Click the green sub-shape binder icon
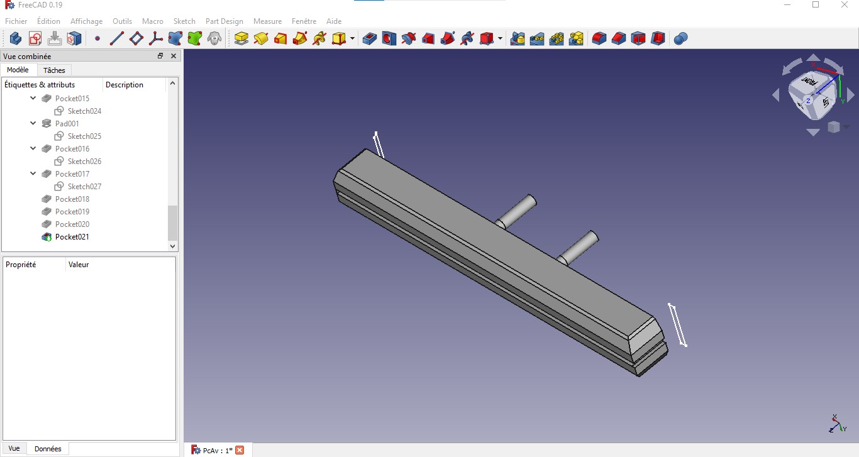859x457 pixels. click(195, 39)
